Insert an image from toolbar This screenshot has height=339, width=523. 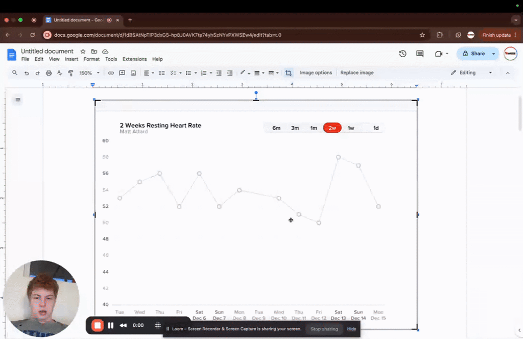(133, 73)
